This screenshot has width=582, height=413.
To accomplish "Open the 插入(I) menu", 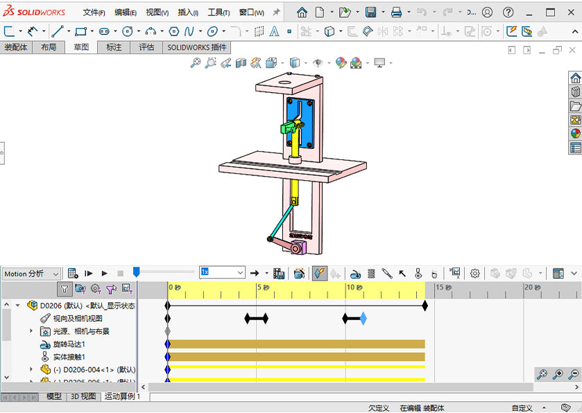I will point(188,12).
